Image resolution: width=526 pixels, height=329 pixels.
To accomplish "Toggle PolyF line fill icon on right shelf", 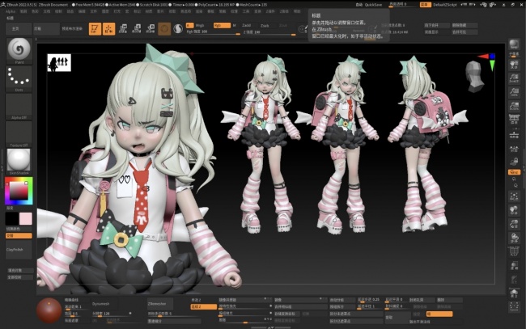I will 514,251.
